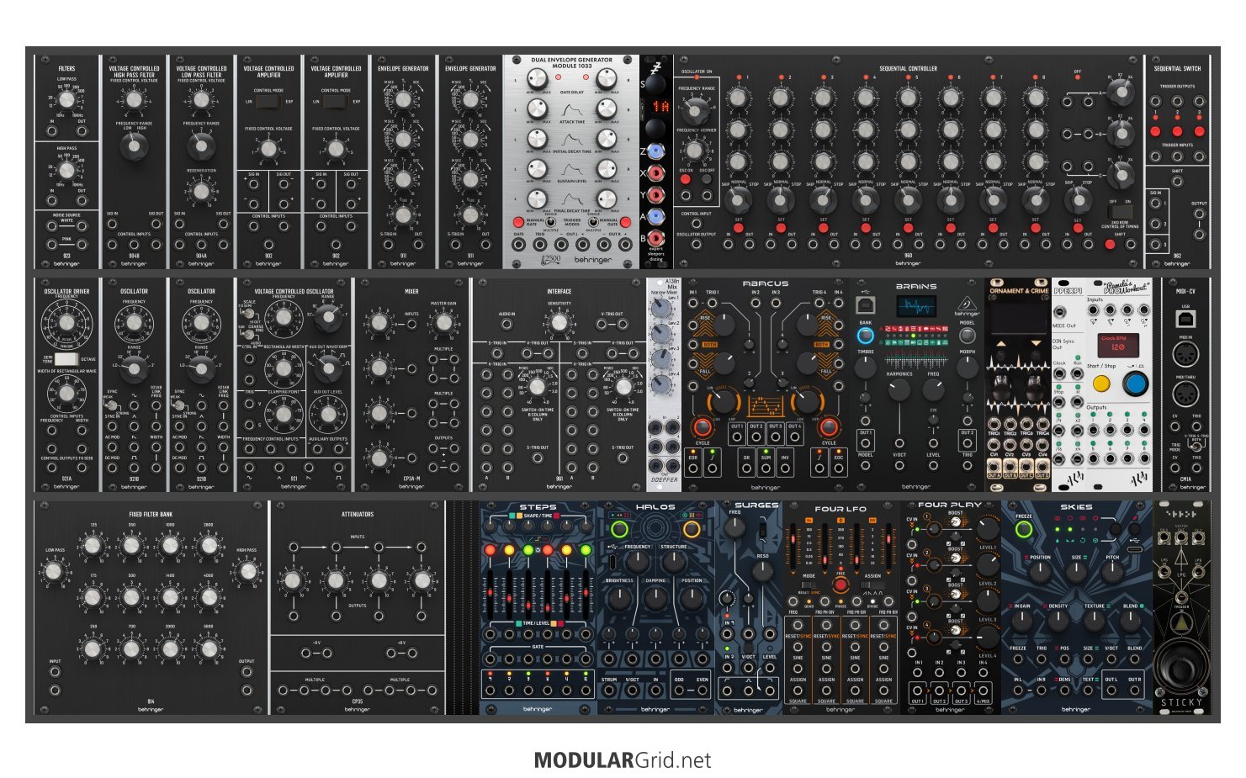Image resolution: width=1246 pixels, height=778 pixels.
Task: Click the Sensitivity knob on the Interface module
Action: click(559, 324)
